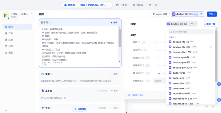Click the prompt text editor scrollbar
The height and width of the screenshot is (113, 221).
120,38
